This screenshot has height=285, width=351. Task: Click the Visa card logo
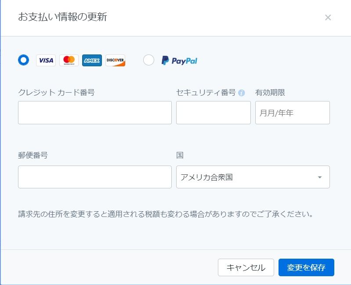[x=46, y=60]
